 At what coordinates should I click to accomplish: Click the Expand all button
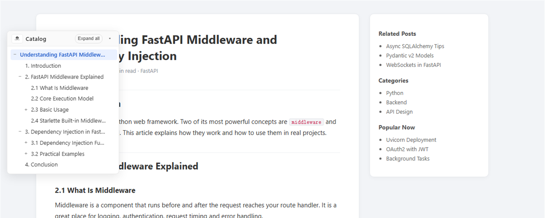pyautogui.click(x=89, y=39)
